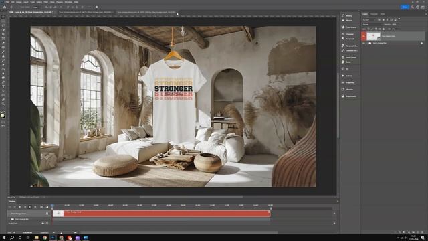Split clip at playhead with scissors
This screenshot has width=428, height=241.
tap(41, 207)
